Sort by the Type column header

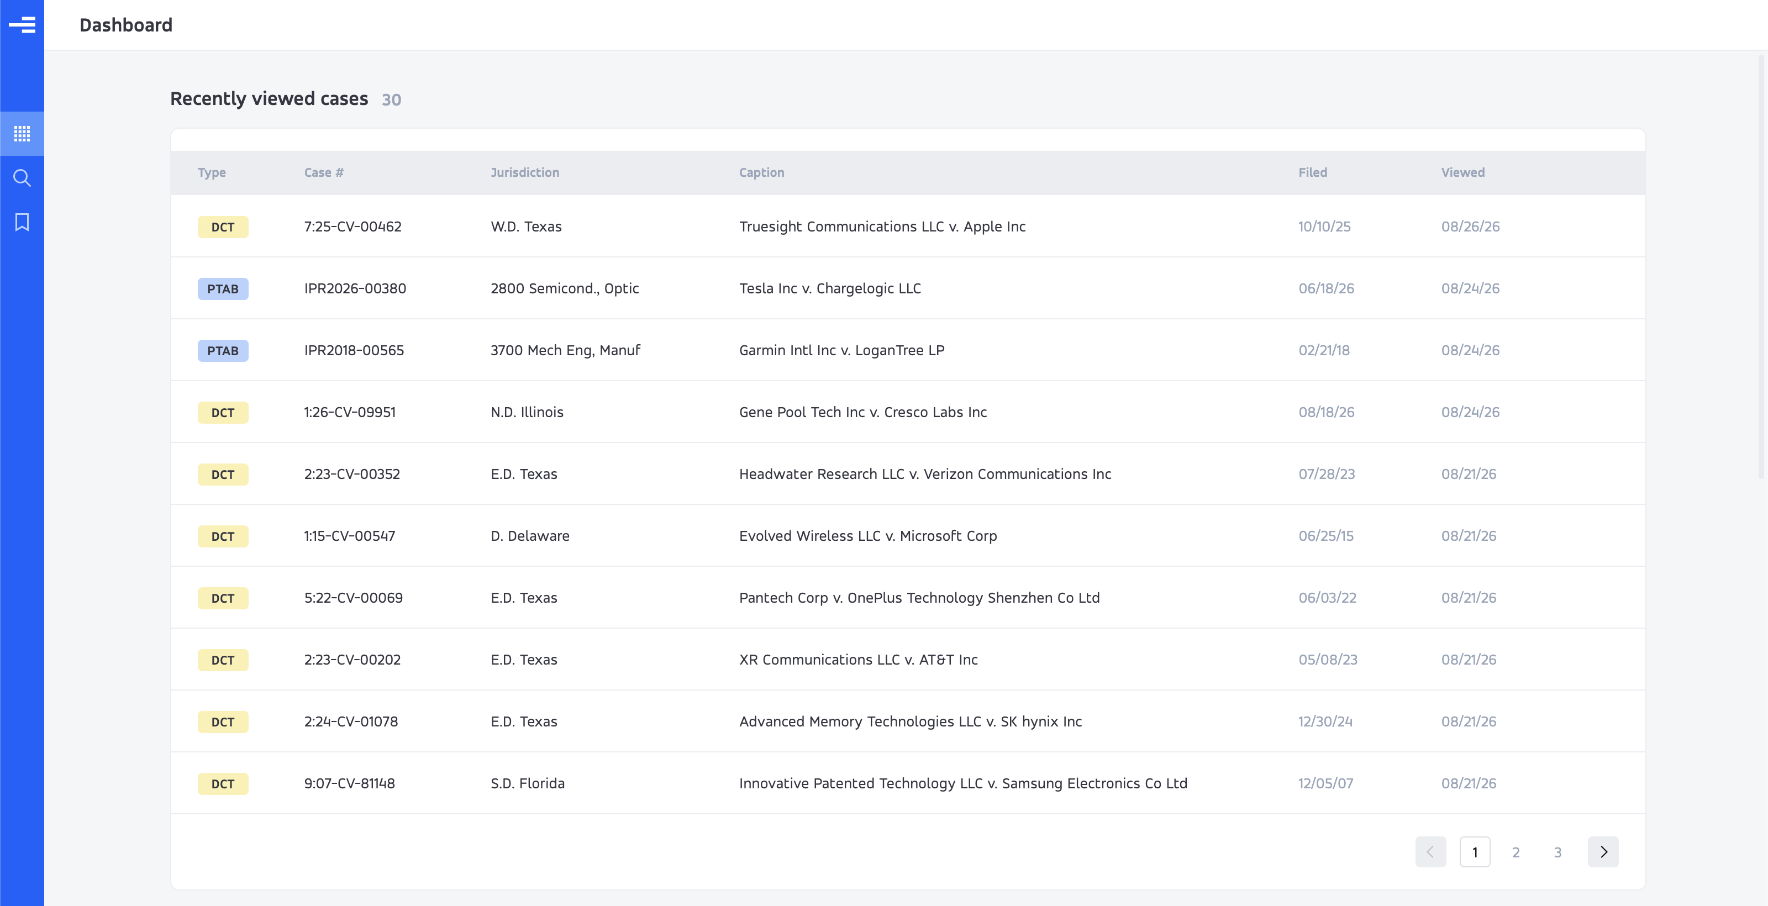pyautogui.click(x=212, y=172)
